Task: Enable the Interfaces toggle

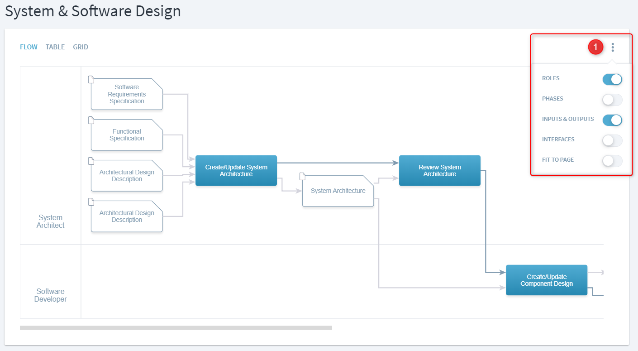Action: tap(612, 141)
